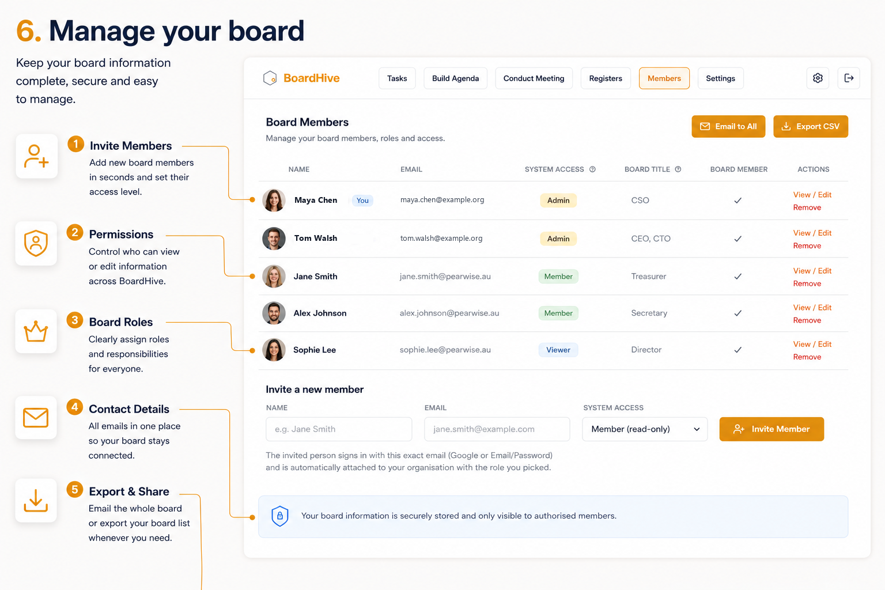Image resolution: width=885 pixels, height=590 pixels.
Task: Click Tom Walsh's avatar photo
Action: pos(274,239)
